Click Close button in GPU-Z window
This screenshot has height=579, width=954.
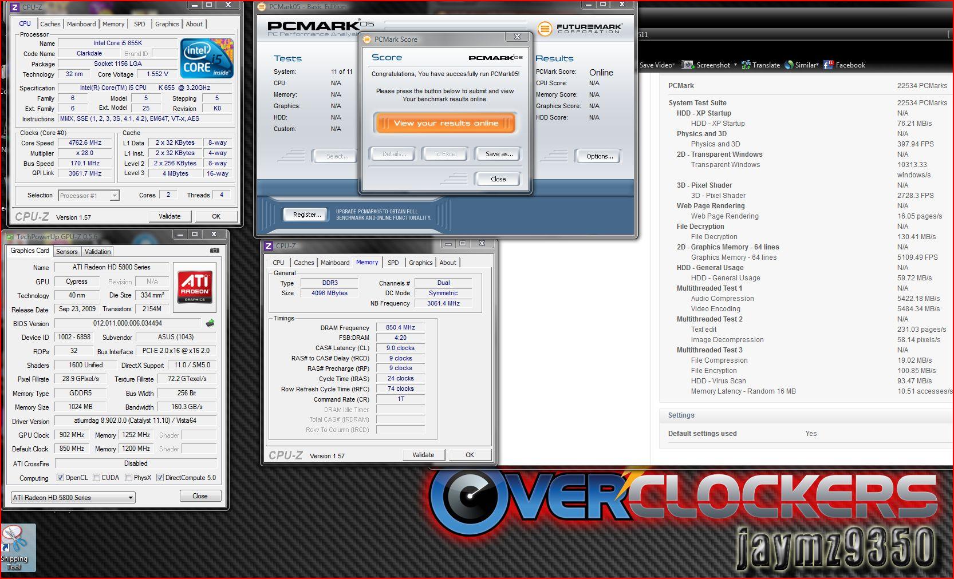(x=200, y=496)
